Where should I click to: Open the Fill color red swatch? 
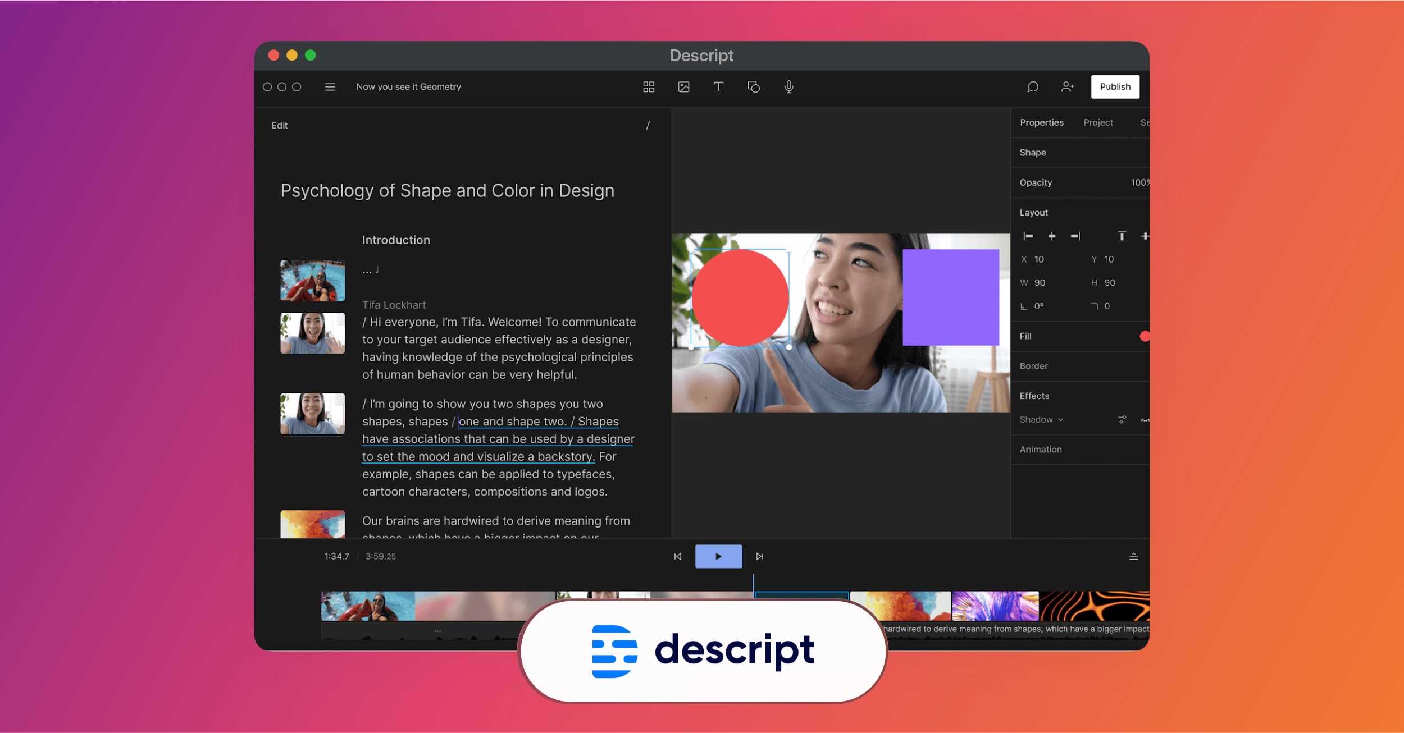click(x=1145, y=336)
